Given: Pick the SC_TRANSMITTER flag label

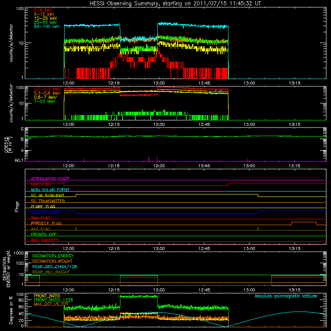Looking at the screenshot, I should click(x=48, y=201).
